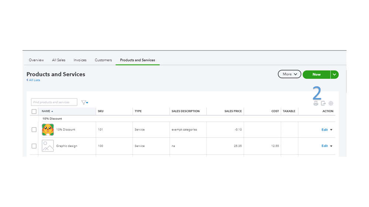Focus the Find products and services field
The width and height of the screenshot is (369, 207).
click(x=54, y=102)
